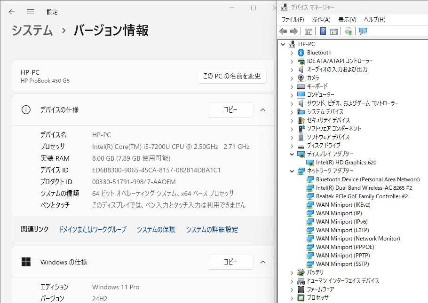Click コピー button for デバイスの仕様
The width and height of the screenshot is (428, 303).
(x=230, y=110)
